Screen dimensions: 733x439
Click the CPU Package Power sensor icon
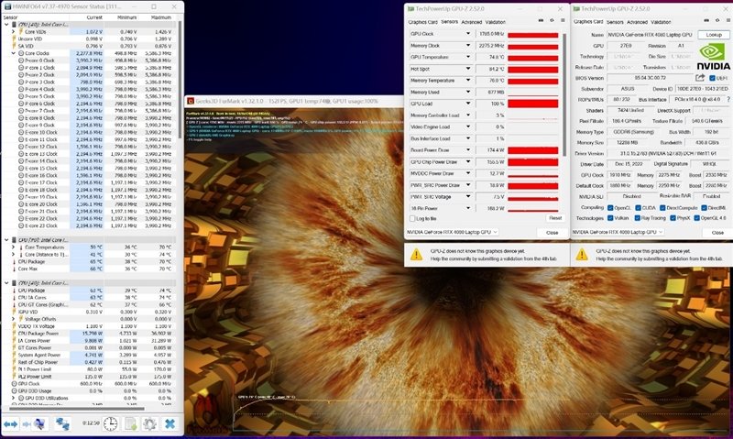(x=15, y=334)
